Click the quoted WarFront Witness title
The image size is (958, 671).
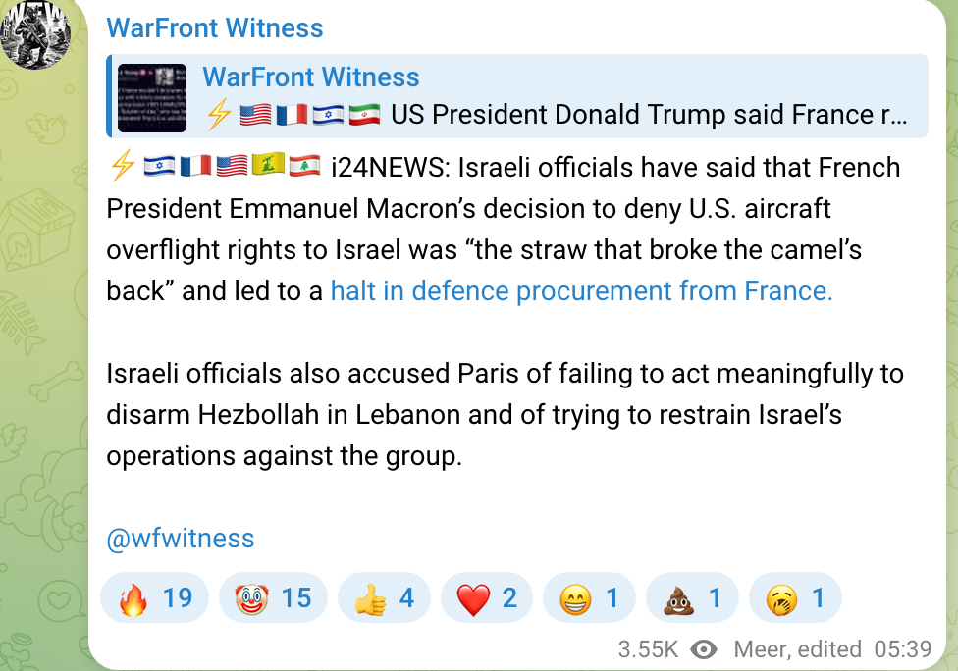(x=310, y=77)
